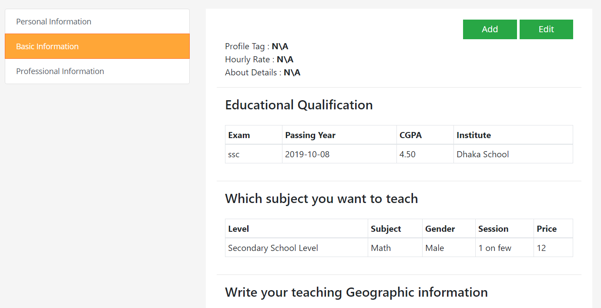This screenshot has width=601, height=308.
Task: Click the green Edit button
Action: [x=546, y=29]
